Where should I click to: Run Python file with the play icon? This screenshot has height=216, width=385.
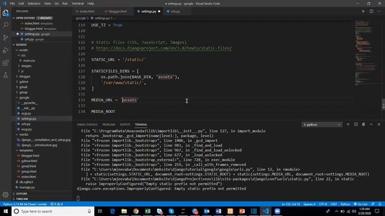pyautogui.click(x=363, y=11)
